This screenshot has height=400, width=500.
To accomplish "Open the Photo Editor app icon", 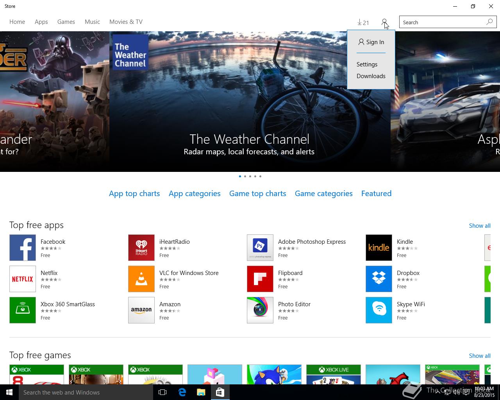I will (x=260, y=310).
